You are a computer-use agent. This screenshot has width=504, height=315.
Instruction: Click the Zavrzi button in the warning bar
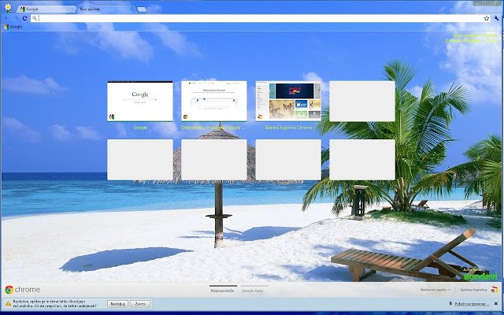click(140, 304)
